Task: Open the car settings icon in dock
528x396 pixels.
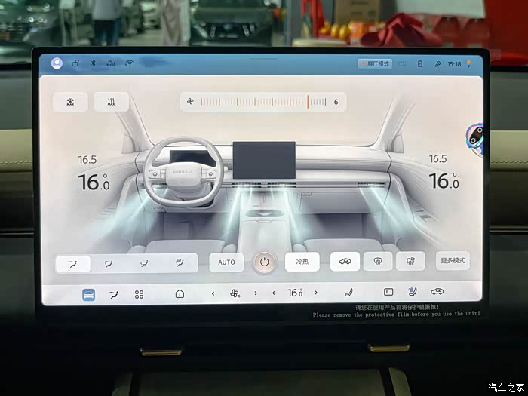Action: click(x=437, y=291)
